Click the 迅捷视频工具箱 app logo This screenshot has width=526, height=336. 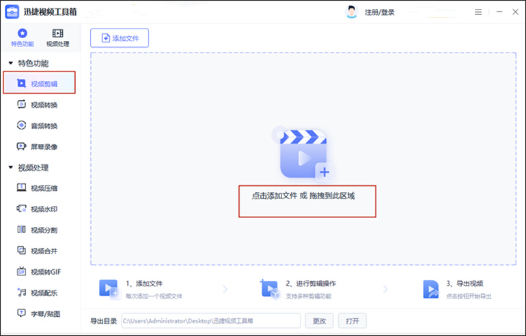[12, 12]
